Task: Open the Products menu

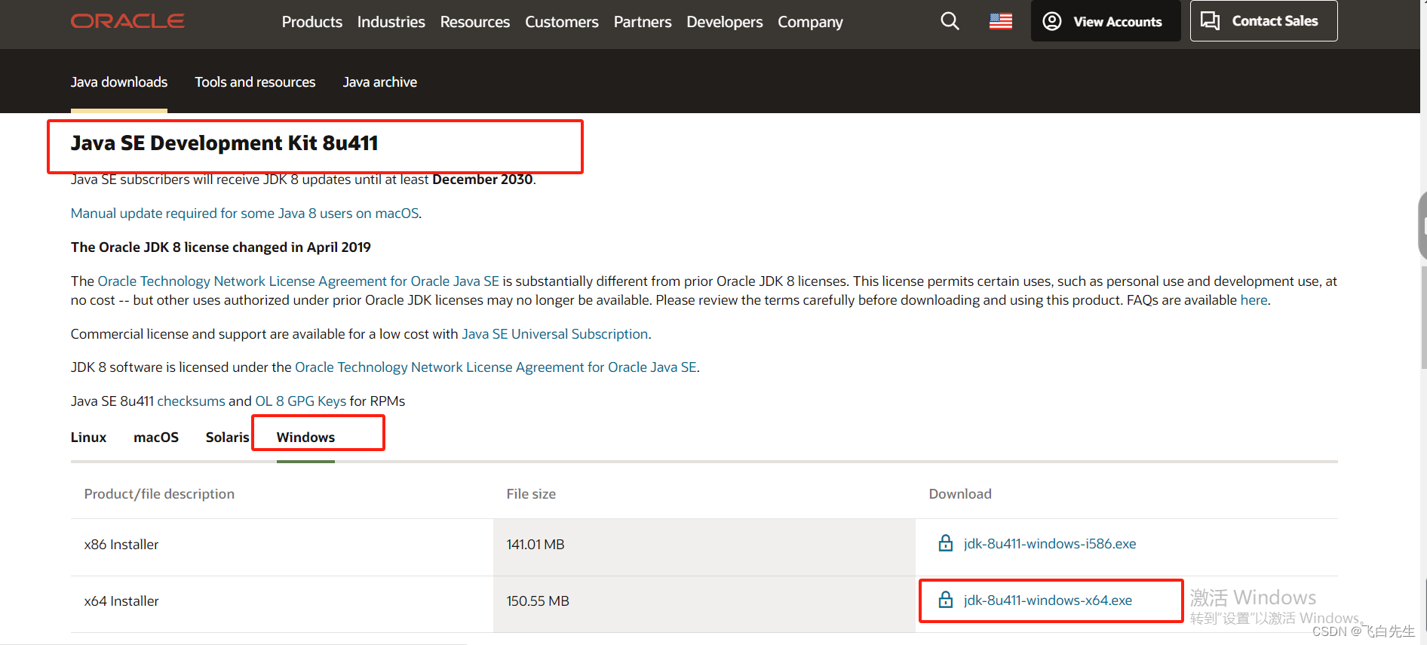Action: click(312, 22)
